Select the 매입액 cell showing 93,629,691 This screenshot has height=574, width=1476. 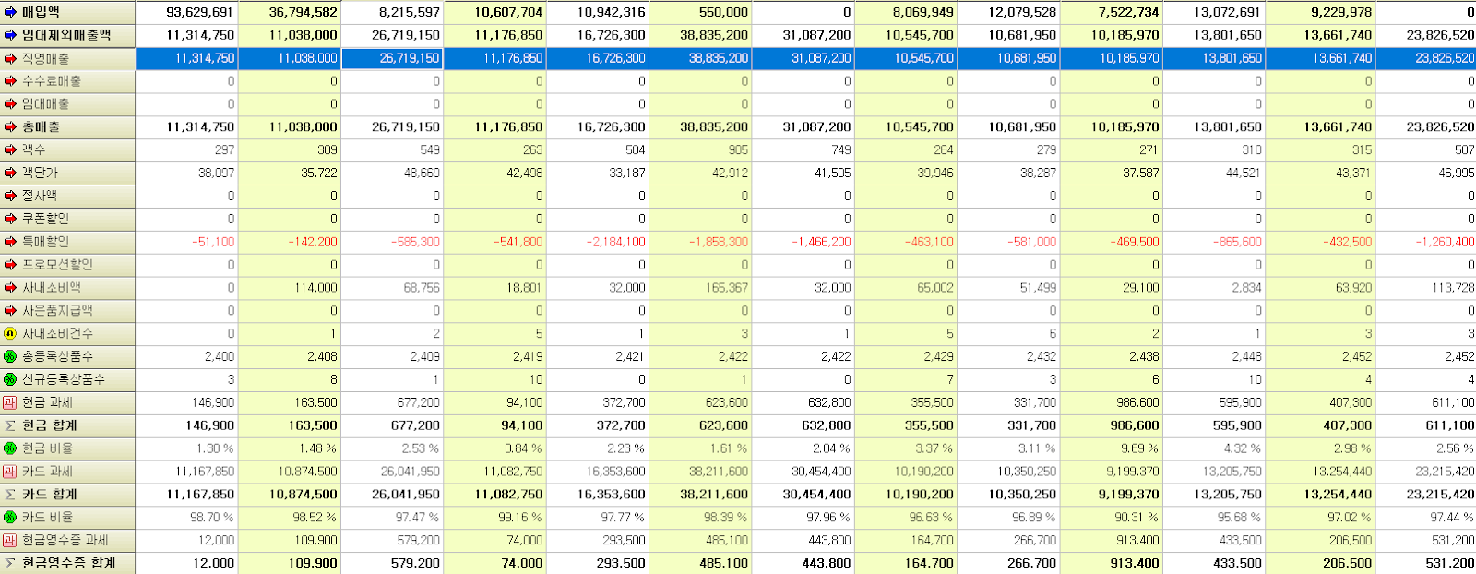pyautogui.click(x=187, y=12)
